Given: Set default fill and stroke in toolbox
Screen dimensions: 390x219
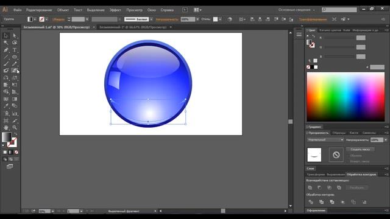Looking at the screenshot, I should [4, 145].
